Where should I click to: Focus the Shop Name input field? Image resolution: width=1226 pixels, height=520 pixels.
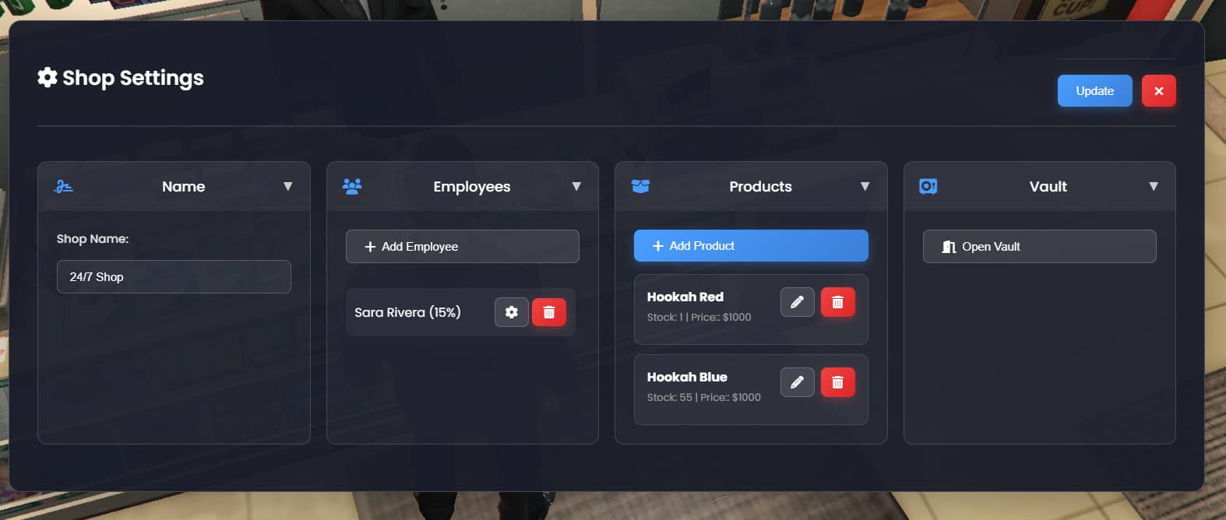click(x=174, y=276)
